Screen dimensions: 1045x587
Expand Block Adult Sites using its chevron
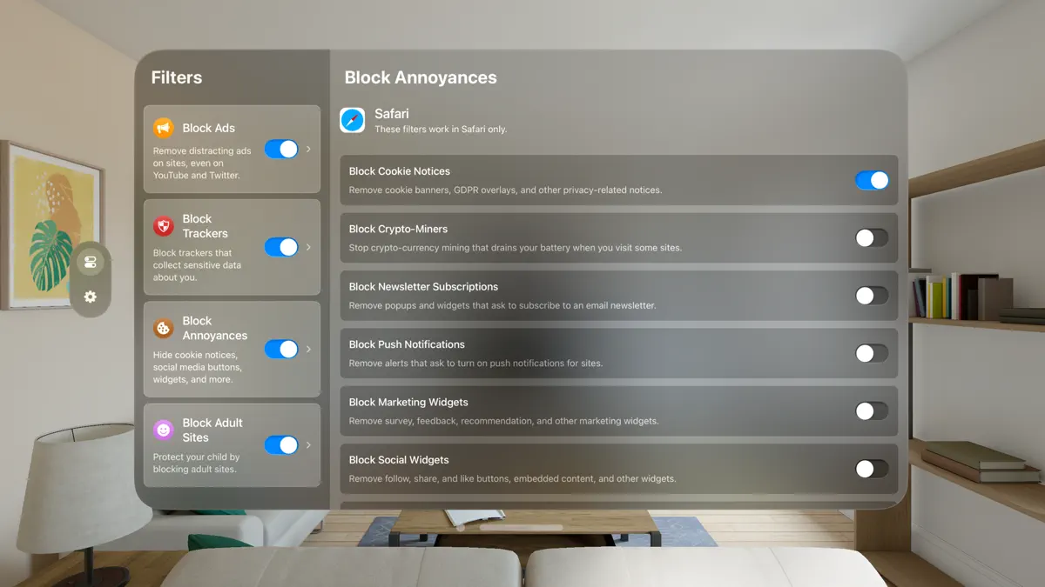(308, 444)
